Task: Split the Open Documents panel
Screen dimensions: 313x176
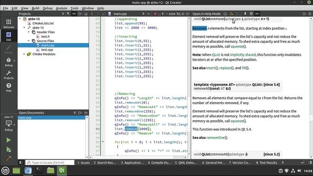Action: tap(80, 113)
